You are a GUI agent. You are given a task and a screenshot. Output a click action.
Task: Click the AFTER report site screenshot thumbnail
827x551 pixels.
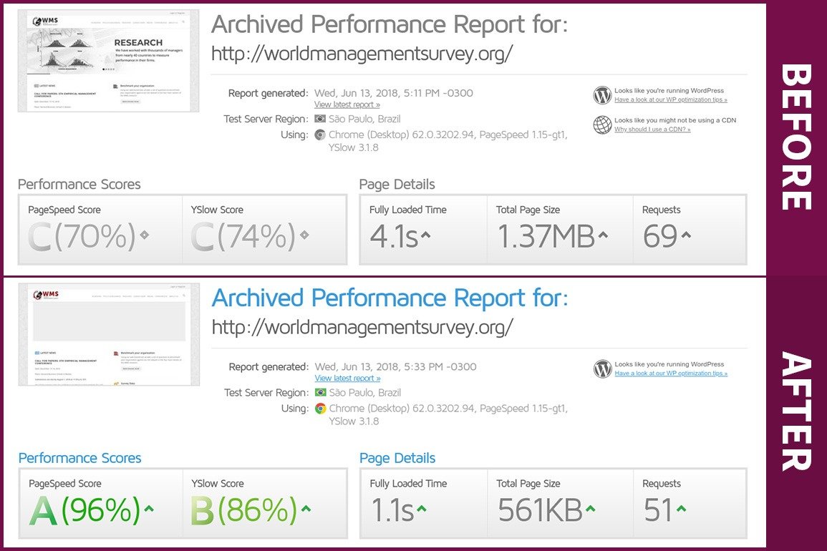click(x=109, y=334)
